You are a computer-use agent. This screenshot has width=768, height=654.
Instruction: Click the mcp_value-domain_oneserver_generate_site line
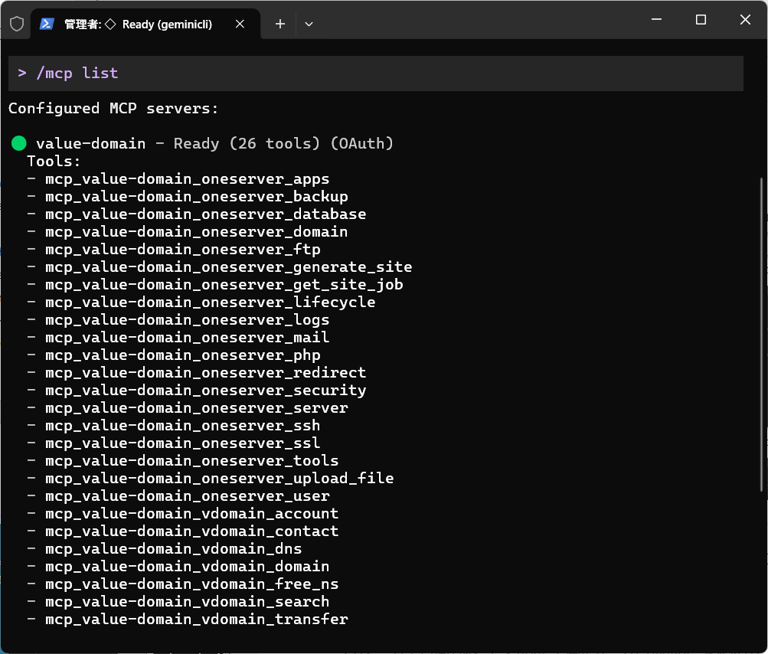pyautogui.click(x=229, y=267)
